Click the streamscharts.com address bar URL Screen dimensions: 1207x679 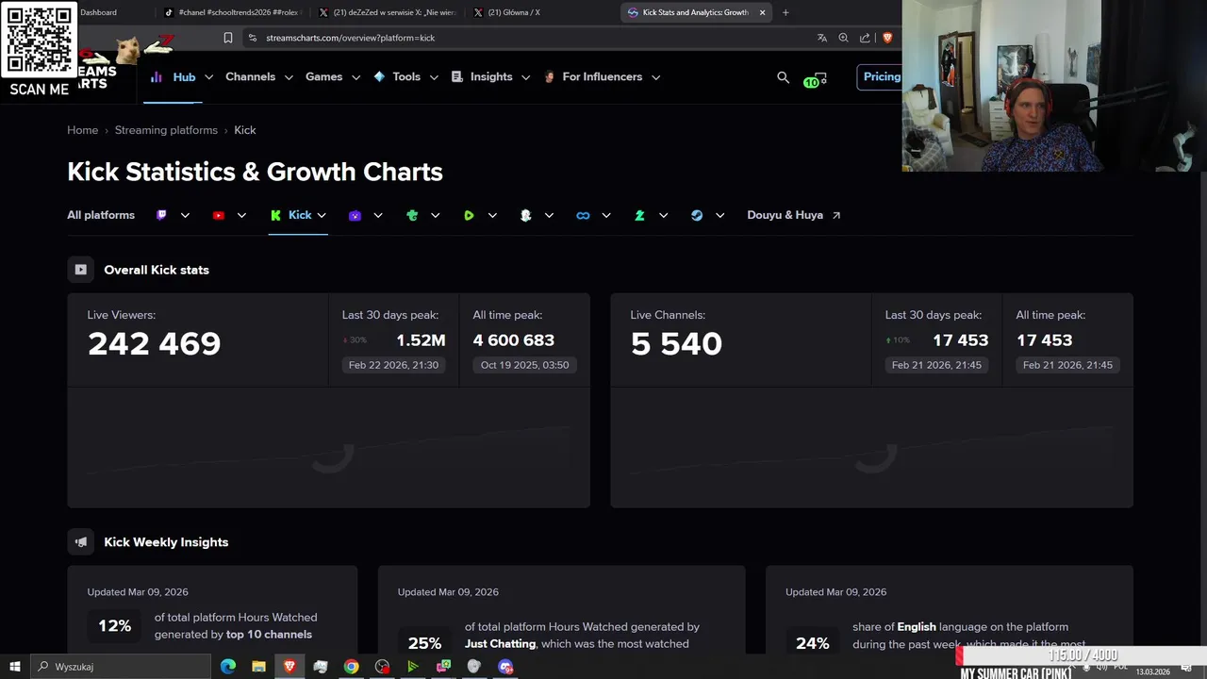pyautogui.click(x=350, y=38)
